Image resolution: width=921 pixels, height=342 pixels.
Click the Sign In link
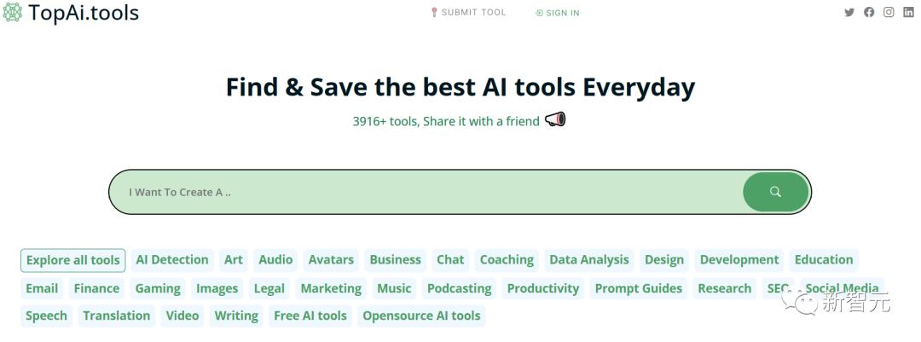(x=558, y=13)
